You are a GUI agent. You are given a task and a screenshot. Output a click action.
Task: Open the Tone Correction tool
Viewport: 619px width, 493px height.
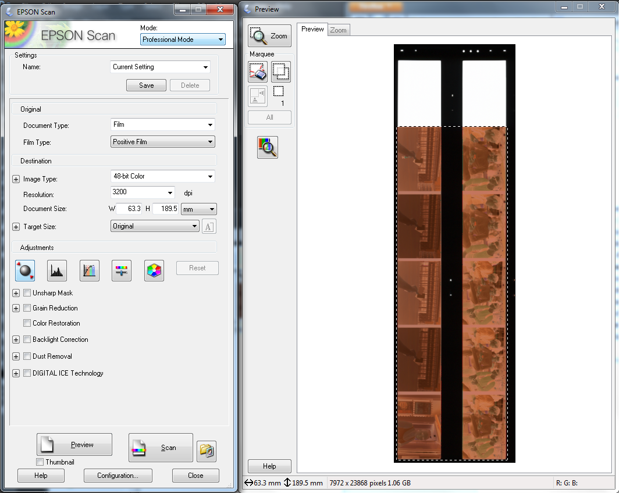pos(89,270)
